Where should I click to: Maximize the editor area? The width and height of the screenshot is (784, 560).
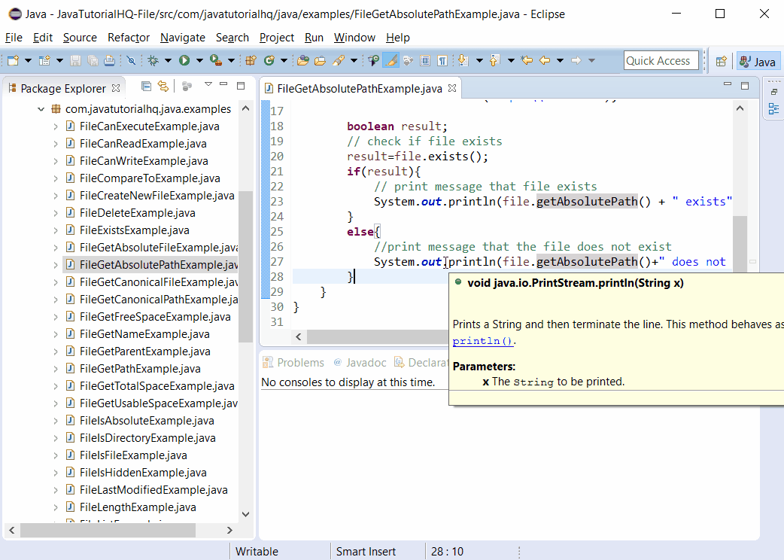point(745,86)
